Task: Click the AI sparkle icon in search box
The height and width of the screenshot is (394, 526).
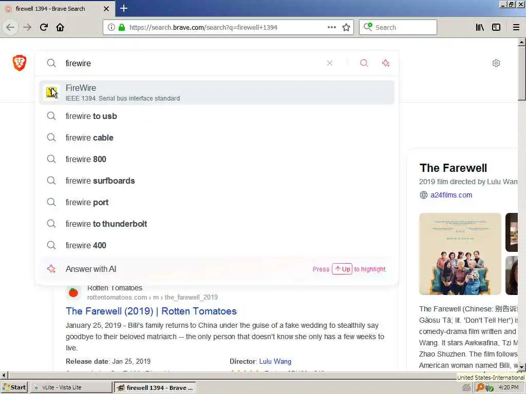Action: [386, 63]
